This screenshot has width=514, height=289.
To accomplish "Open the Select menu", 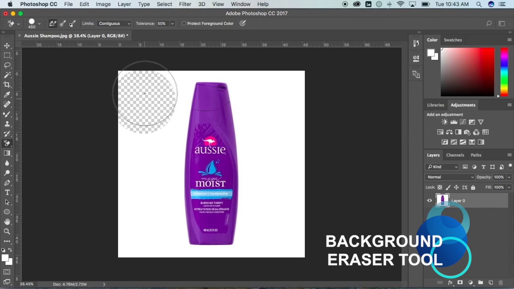I will click(x=164, y=4).
